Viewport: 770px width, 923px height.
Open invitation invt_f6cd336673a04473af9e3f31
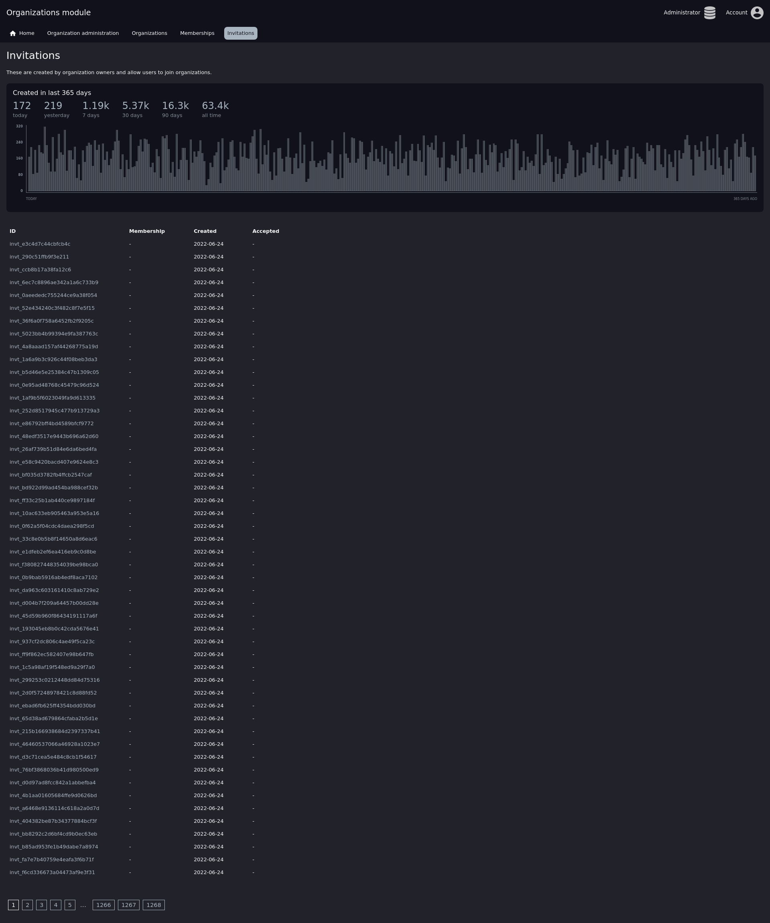click(x=52, y=873)
